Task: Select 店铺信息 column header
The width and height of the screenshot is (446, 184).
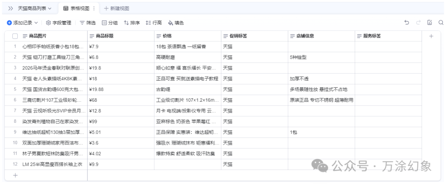Action: point(321,36)
